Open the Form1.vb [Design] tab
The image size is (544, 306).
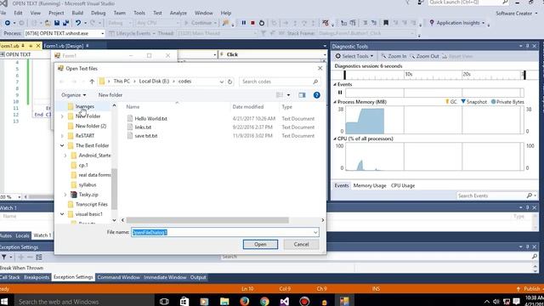pos(64,46)
